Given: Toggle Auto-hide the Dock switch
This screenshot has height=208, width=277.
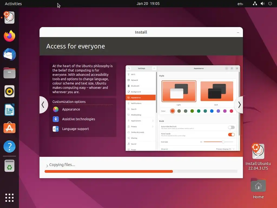Looking at the screenshot, I should 231,127.
